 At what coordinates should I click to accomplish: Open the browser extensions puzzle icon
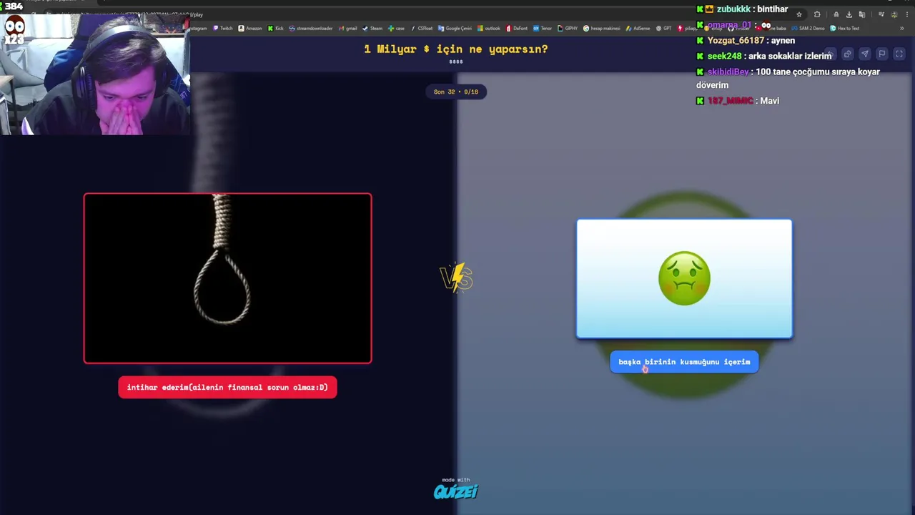click(x=817, y=14)
